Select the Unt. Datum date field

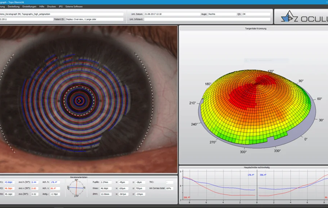[172, 14]
